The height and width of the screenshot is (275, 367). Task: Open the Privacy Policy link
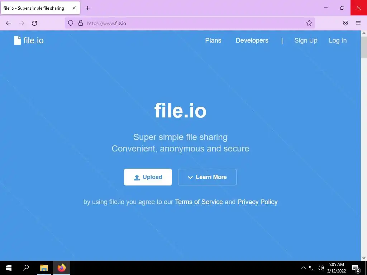pos(257,202)
